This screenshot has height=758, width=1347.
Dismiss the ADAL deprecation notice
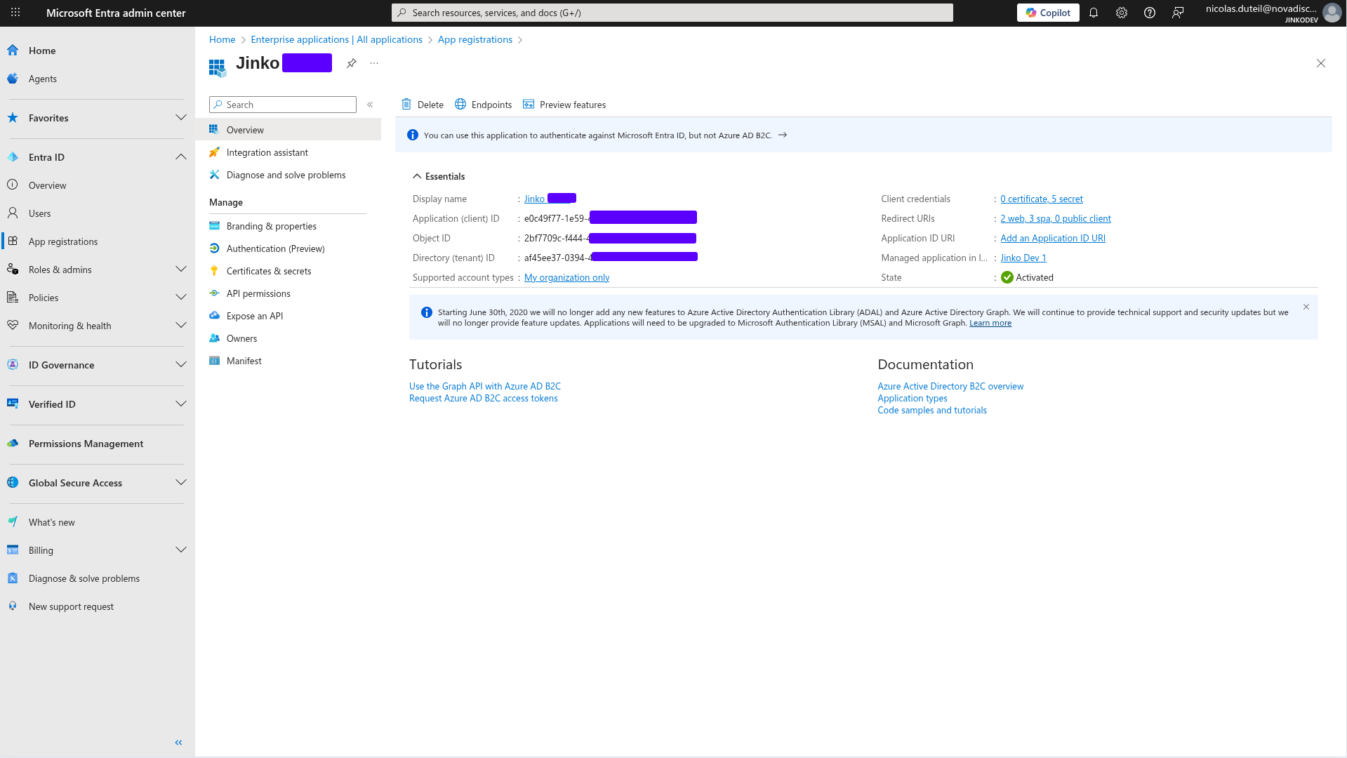[x=1306, y=307]
